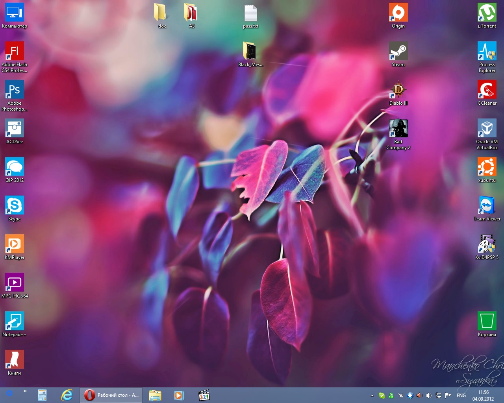This screenshot has height=403, width=504.
Task: Launch KMPlayer from the taskbar
Action: coord(179,395)
